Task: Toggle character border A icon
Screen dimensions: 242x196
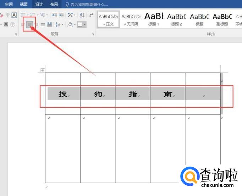Action: click(14, 15)
